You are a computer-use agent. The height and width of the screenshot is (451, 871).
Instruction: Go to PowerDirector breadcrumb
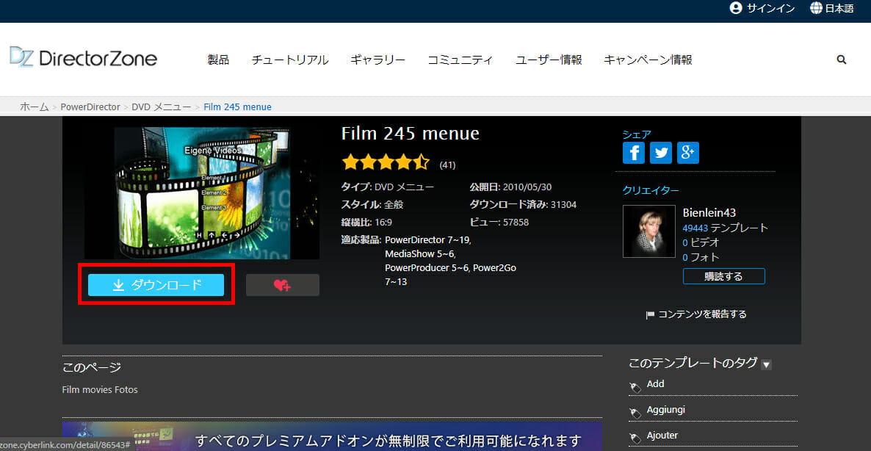coord(90,107)
